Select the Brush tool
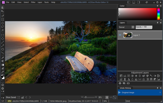 coord(3,58)
